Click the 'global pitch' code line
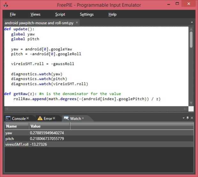Image resolution: width=198 pixels, height=177 pixels. click(25, 39)
